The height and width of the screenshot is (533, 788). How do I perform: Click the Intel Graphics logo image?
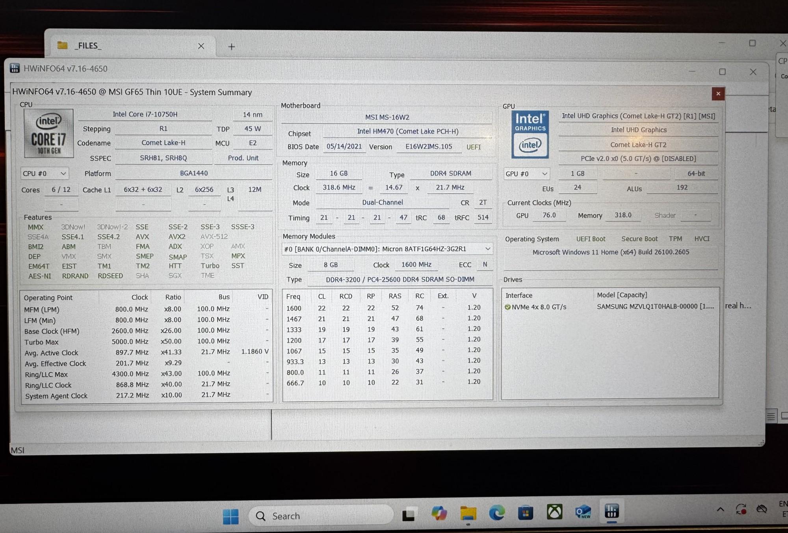click(530, 135)
